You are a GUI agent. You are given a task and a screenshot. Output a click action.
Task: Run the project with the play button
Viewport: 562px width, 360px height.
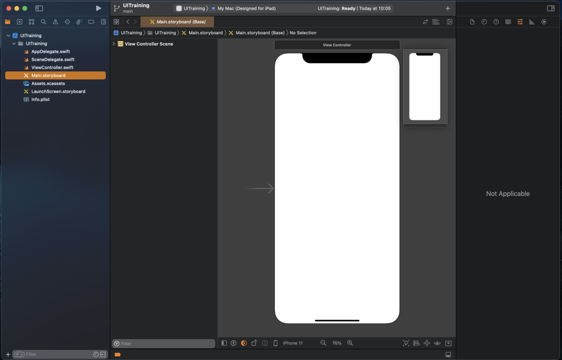click(x=98, y=8)
